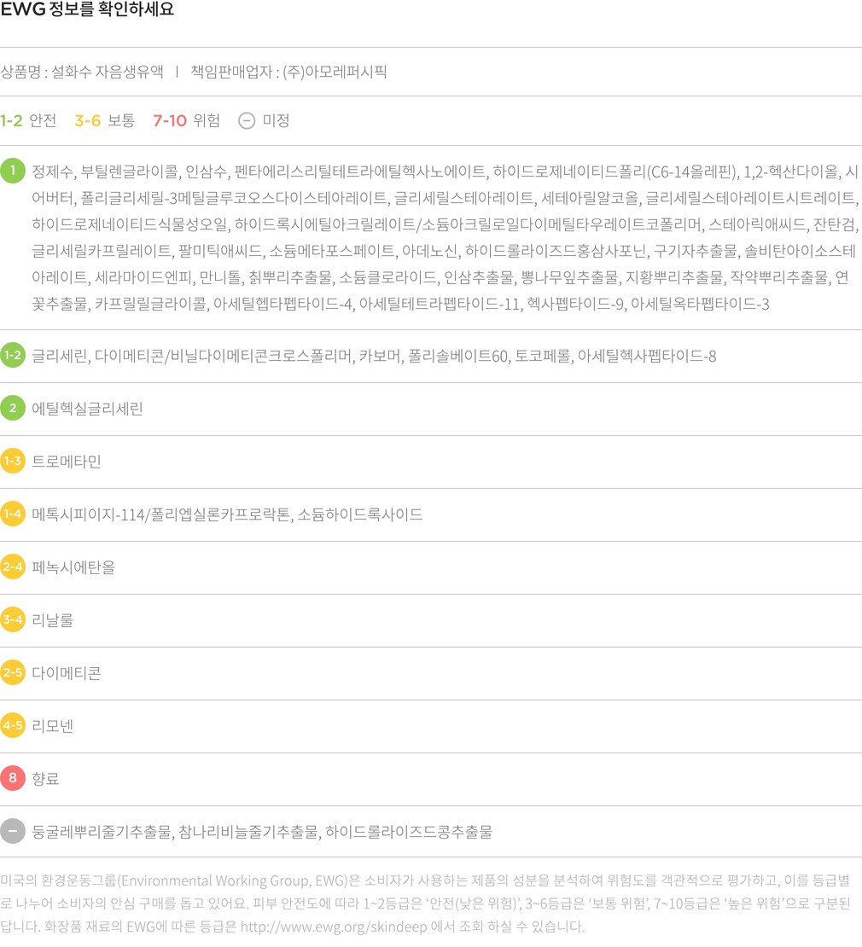
Task: Click the 2-5 badge beside 다이메티콘
Action: click(13, 672)
